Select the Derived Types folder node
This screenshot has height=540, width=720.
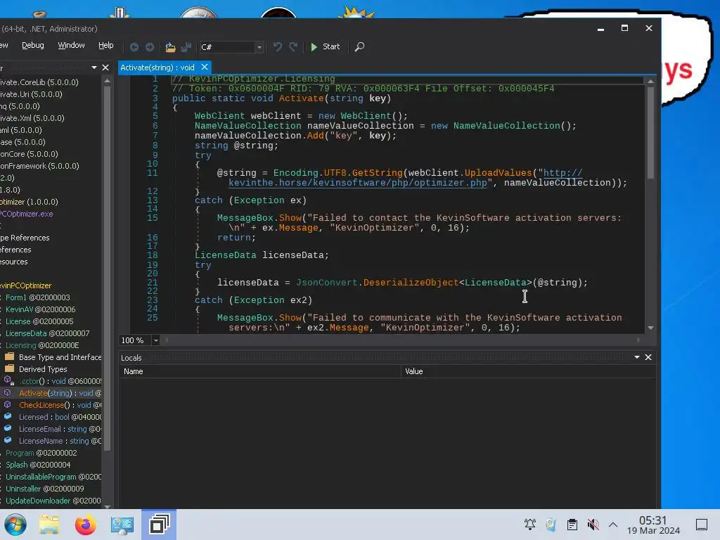coord(43,369)
